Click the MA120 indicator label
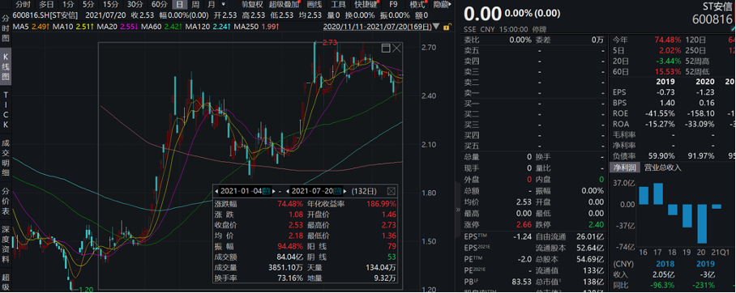This screenshot has width=736, height=293. (198, 27)
